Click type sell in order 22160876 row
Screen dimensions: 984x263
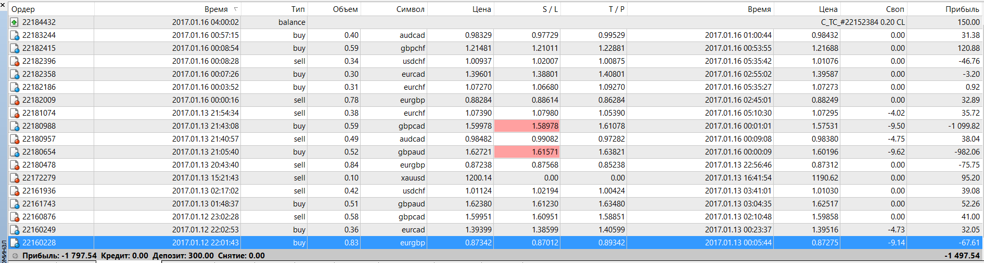pos(300,217)
